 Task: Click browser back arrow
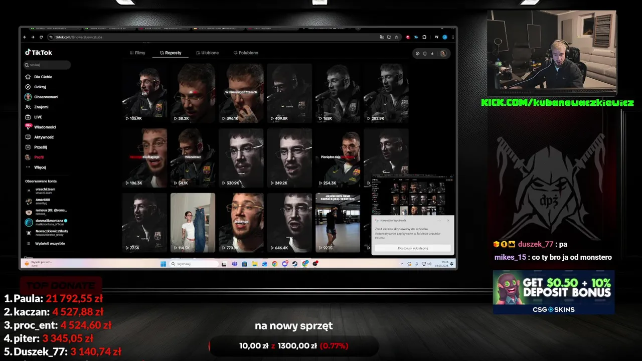(25, 37)
